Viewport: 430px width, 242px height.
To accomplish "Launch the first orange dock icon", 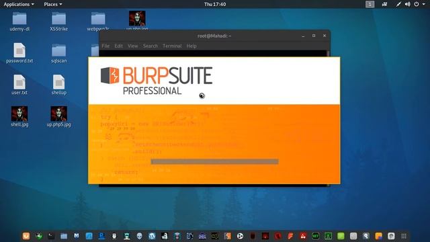I will tap(26, 236).
